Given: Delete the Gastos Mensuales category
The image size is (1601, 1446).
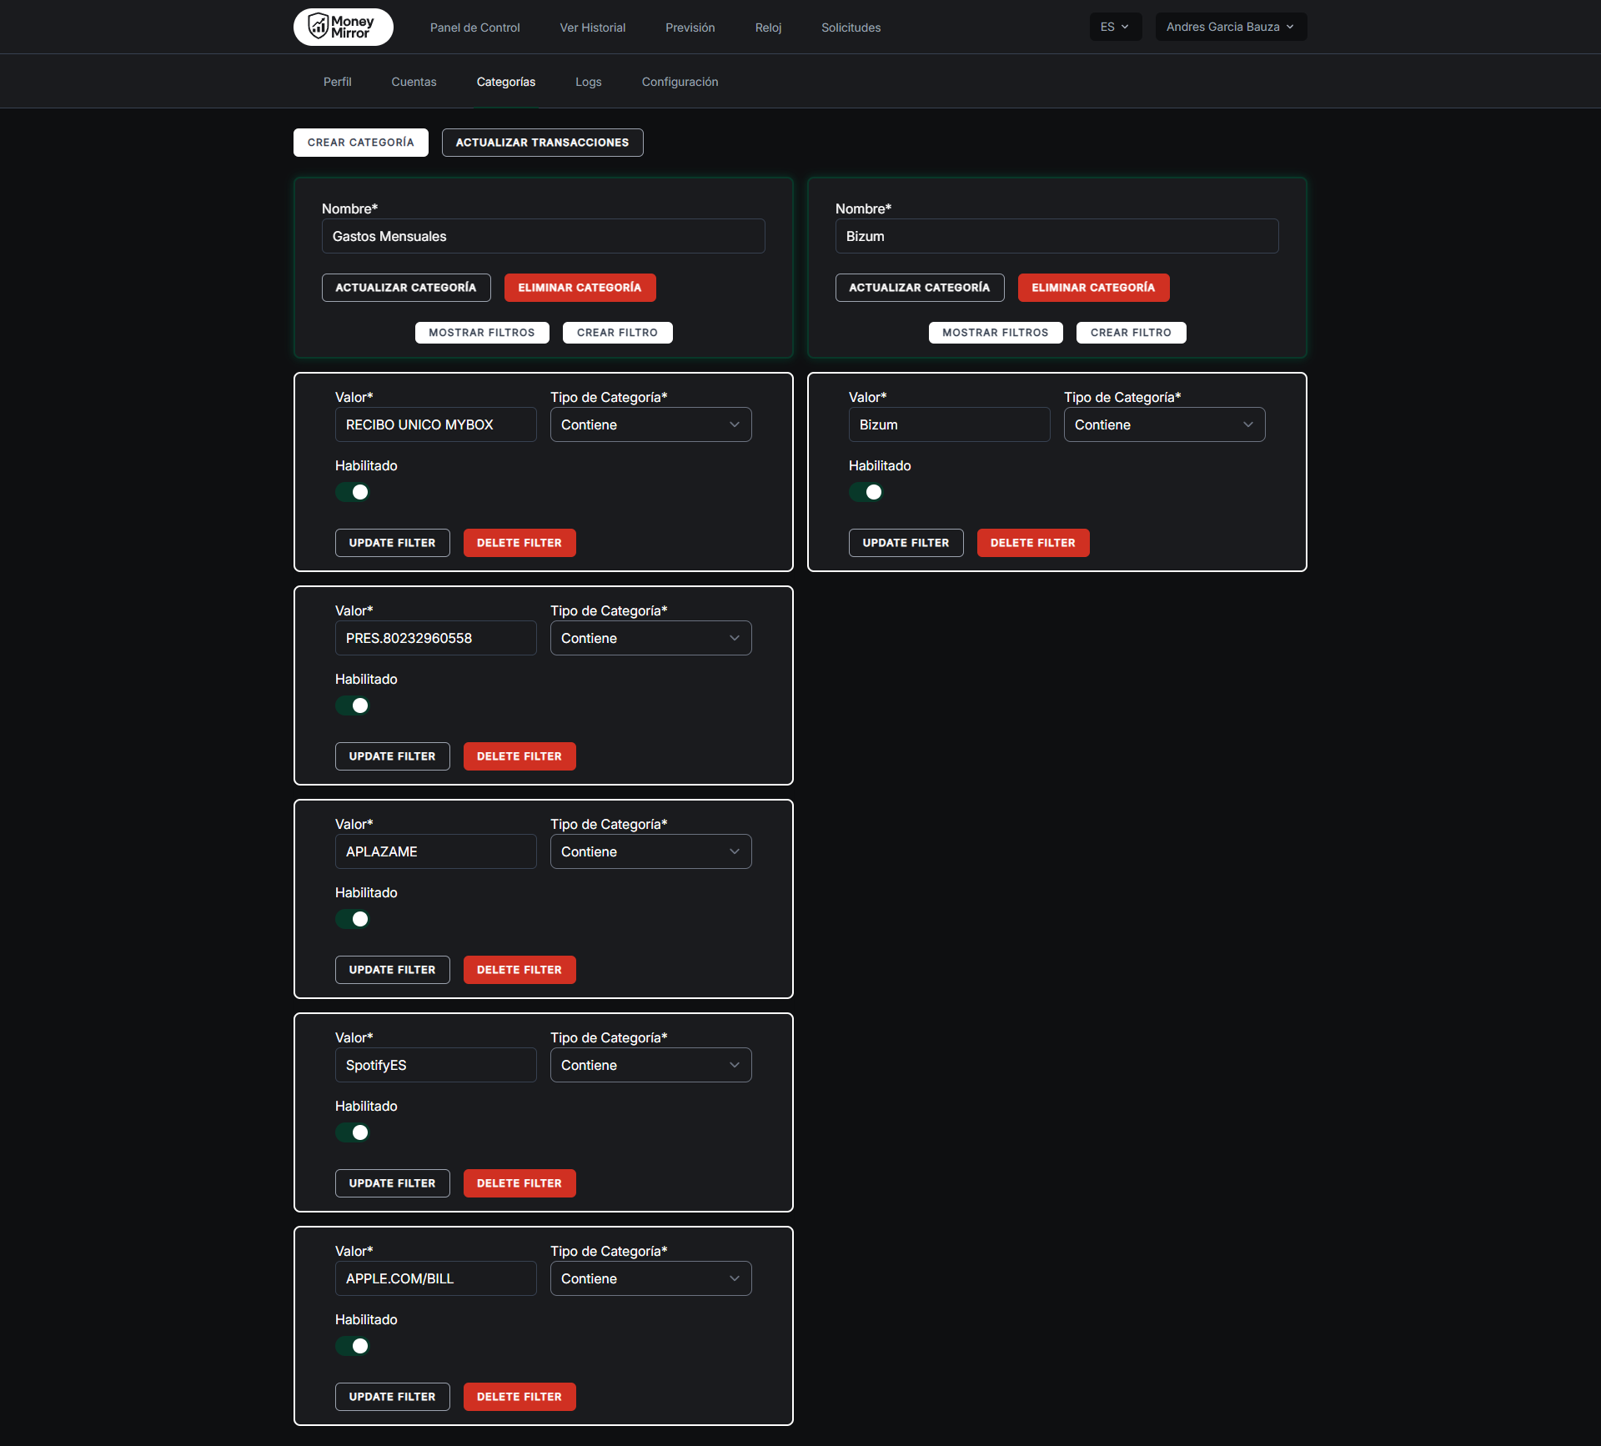Looking at the screenshot, I should tap(580, 288).
